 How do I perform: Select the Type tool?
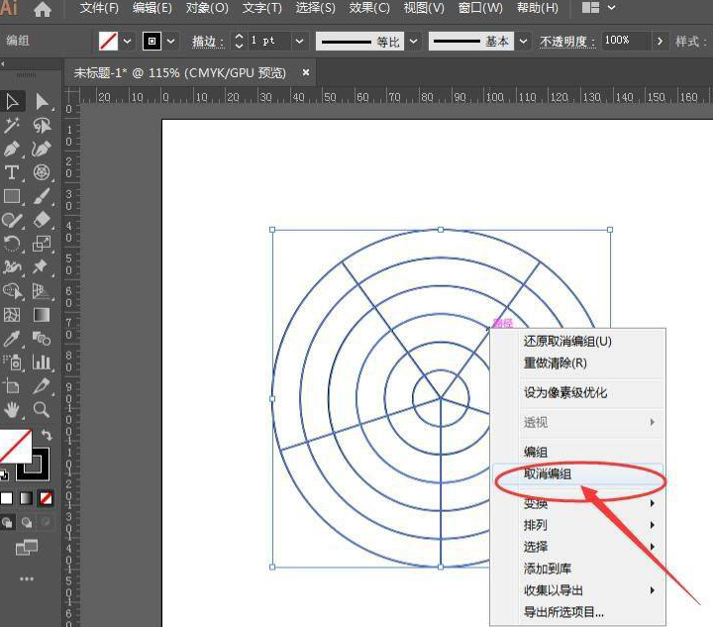[12, 172]
